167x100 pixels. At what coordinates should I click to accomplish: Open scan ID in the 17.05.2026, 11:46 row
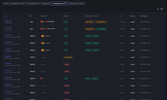click(x=8, y=42)
